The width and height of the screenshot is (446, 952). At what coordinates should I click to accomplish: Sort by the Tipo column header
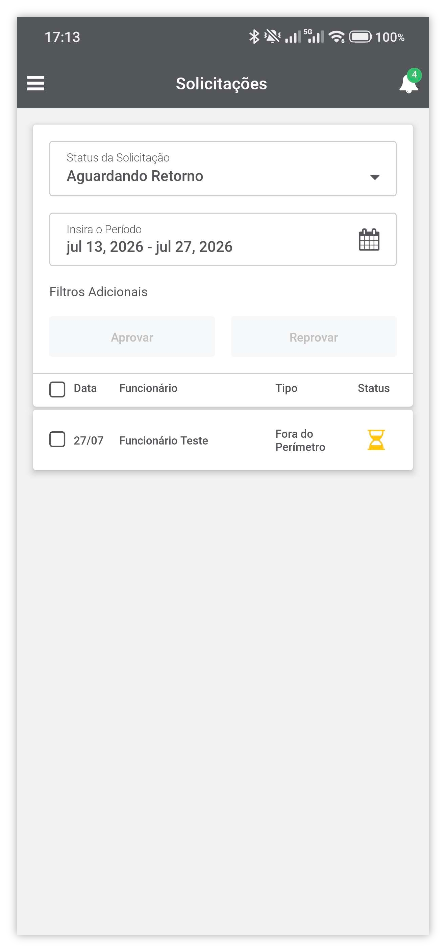[x=286, y=388]
